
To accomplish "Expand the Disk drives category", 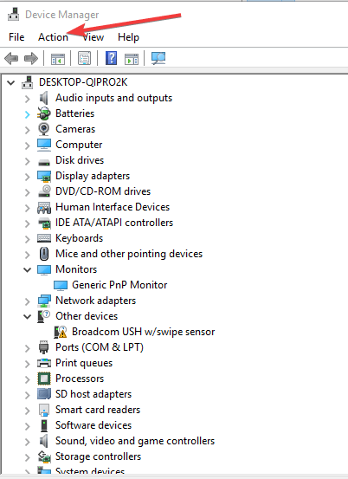I will point(27,161).
